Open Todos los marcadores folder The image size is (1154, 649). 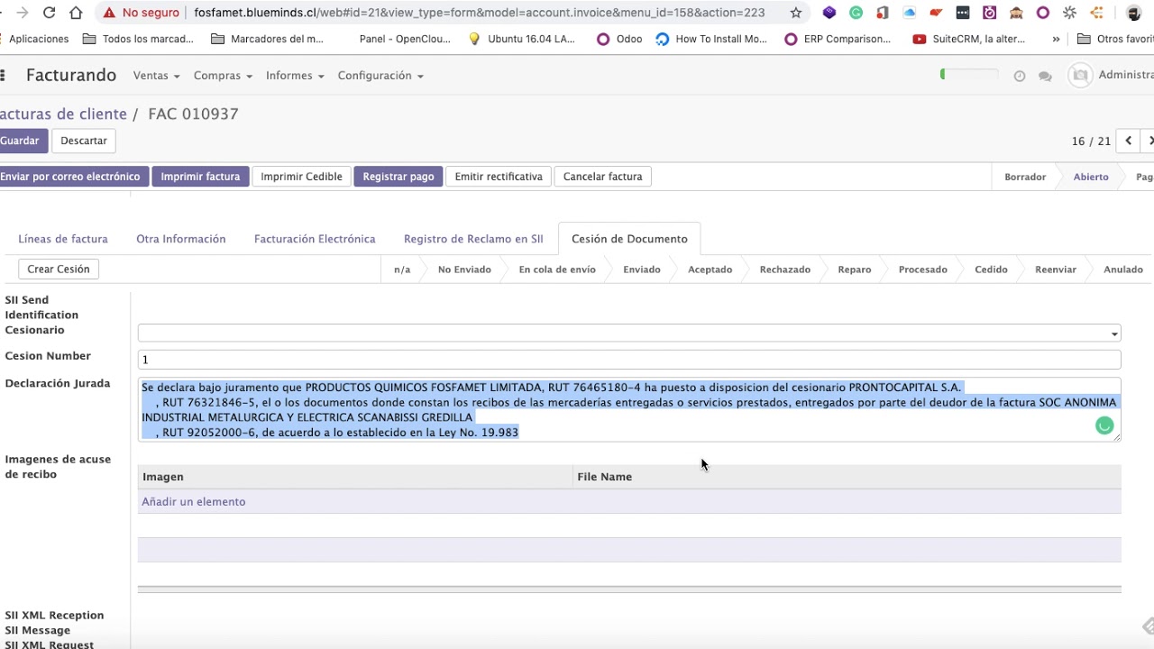(x=138, y=39)
